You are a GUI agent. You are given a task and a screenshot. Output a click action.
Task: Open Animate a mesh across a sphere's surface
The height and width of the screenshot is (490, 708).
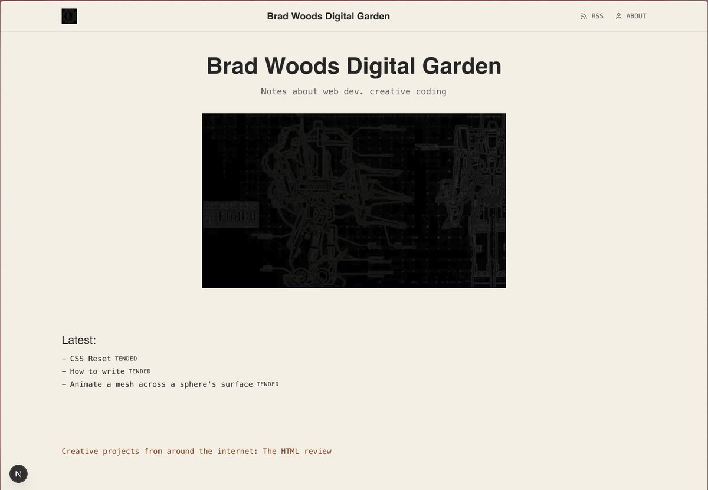161,384
